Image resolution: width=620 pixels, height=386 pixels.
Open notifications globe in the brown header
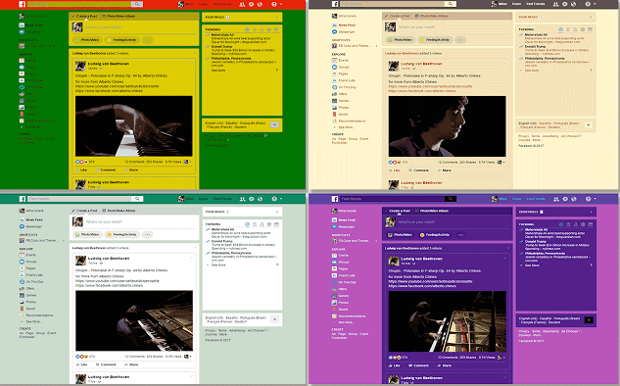tap(573, 4)
